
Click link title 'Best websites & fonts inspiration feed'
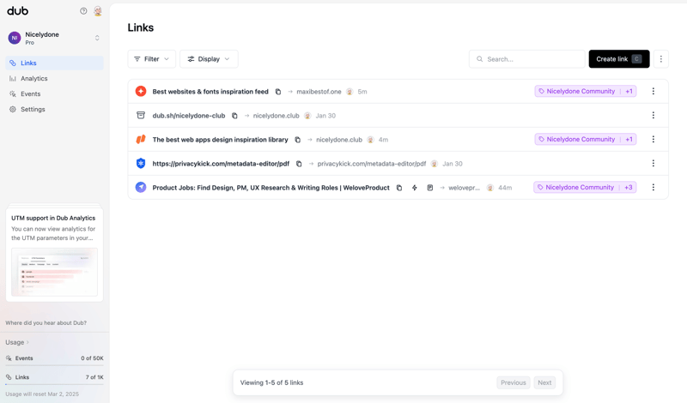pos(210,92)
